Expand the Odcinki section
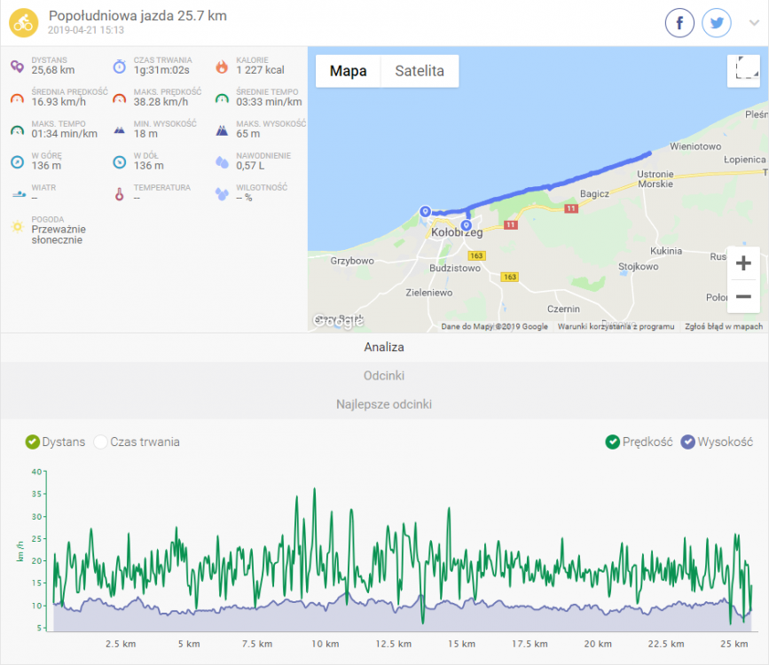Image resolution: width=769 pixels, height=665 pixels. (384, 376)
